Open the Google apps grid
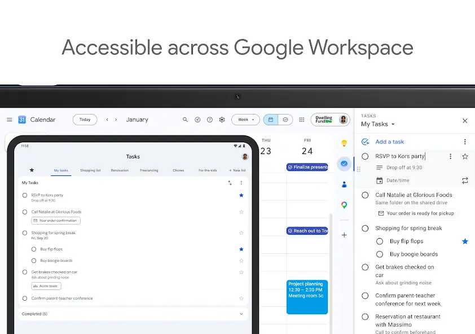This screenshot has width=475, height=334. 302,120
